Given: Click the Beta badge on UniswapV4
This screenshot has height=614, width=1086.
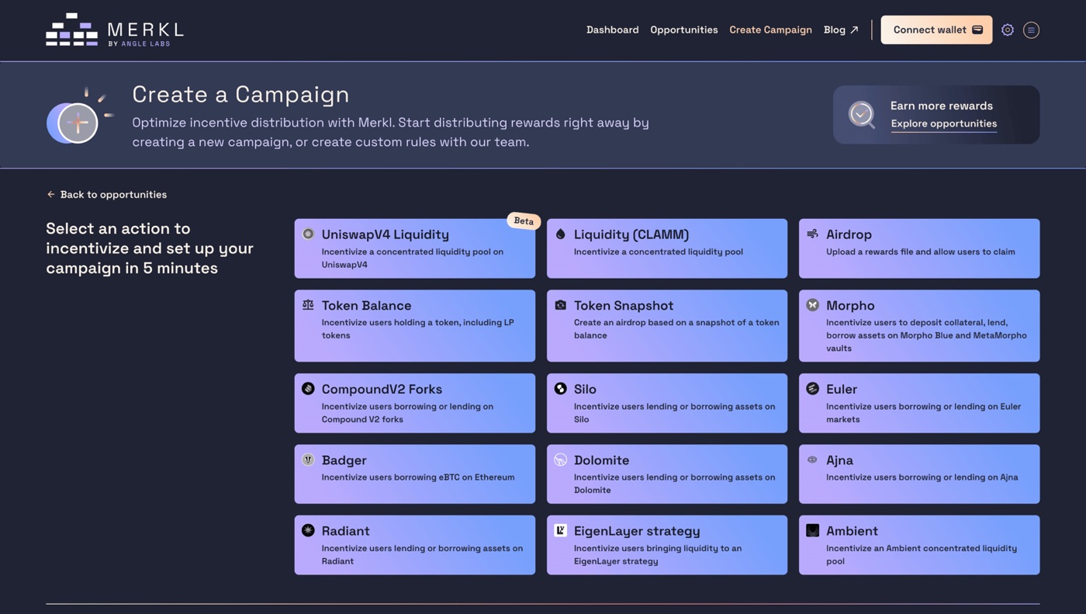Looking at the screenshot, I should pyautogui.click(x=524, y=220).
